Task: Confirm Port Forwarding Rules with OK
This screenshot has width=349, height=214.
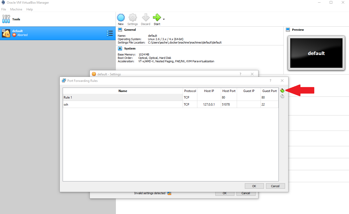Action: (254, 186)
